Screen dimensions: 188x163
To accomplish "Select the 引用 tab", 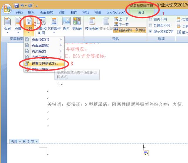I will 62,12.
